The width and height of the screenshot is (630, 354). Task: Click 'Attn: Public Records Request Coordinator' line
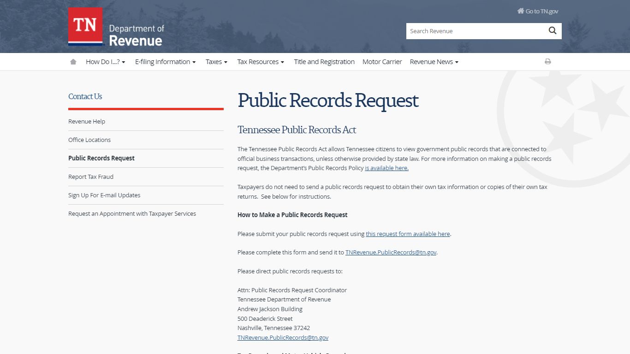click(x=292, y=290)
